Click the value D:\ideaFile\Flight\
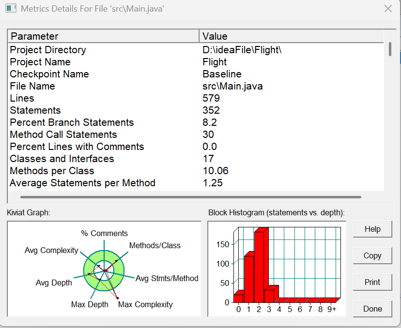401x328 pixels. pos(242,50)
